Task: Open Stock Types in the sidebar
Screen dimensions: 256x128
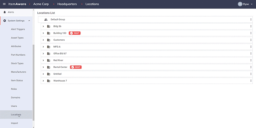Action: click(x=17, y=63)
